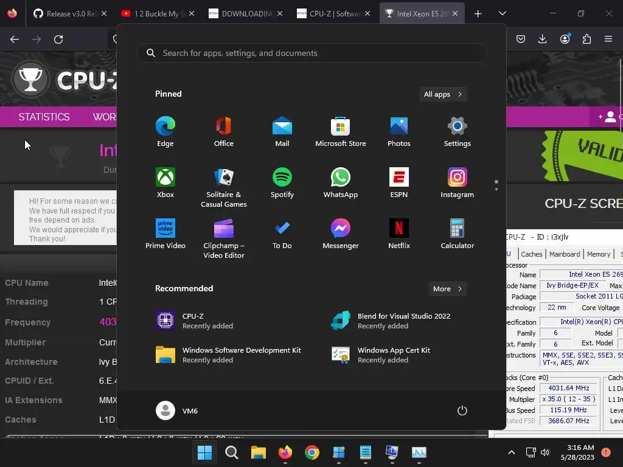Expand More recommended items
The image size is (623, 467).
(447, 289)
